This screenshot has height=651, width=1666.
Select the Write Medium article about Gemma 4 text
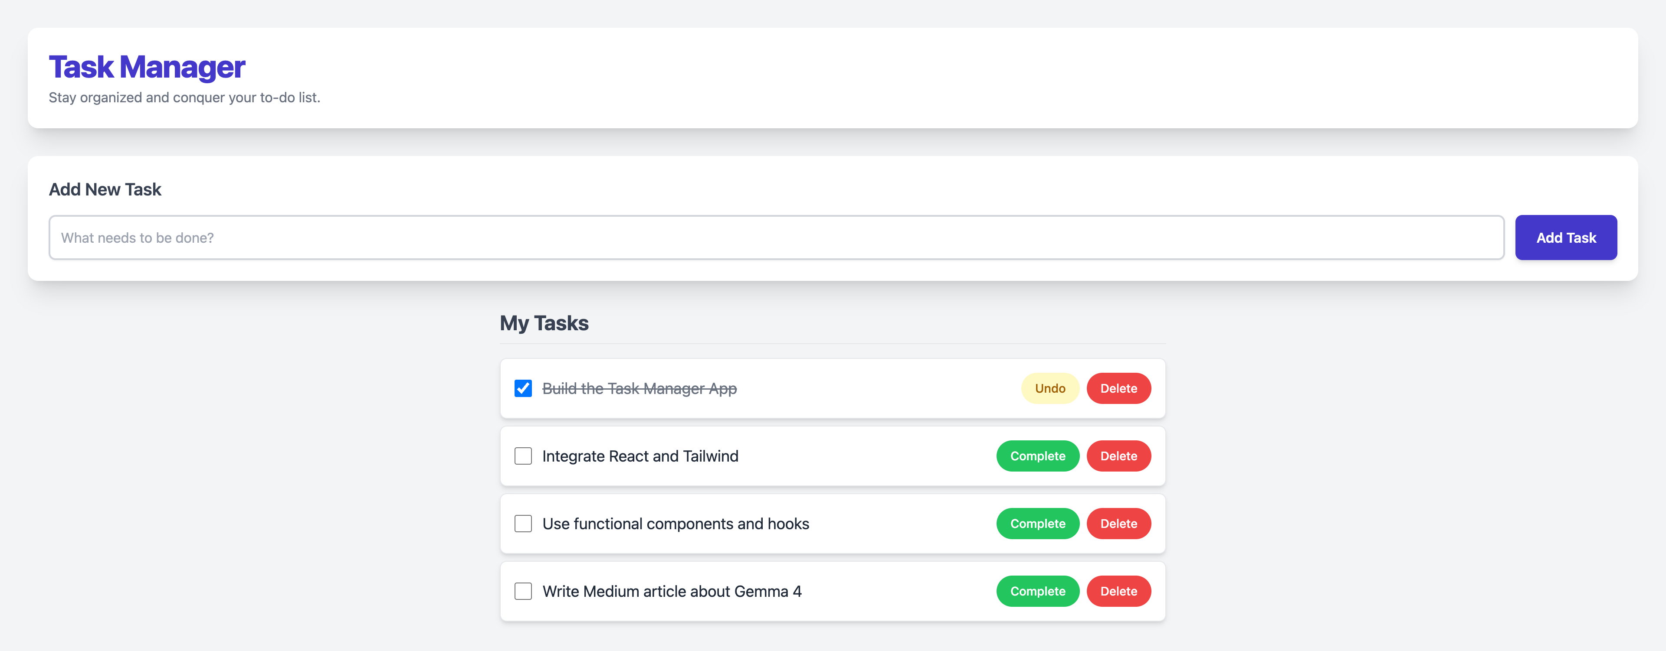click(671, 591)
